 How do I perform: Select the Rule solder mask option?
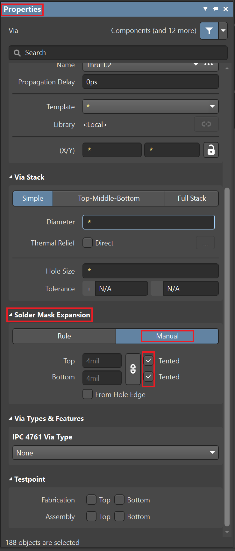click(64, 336)
